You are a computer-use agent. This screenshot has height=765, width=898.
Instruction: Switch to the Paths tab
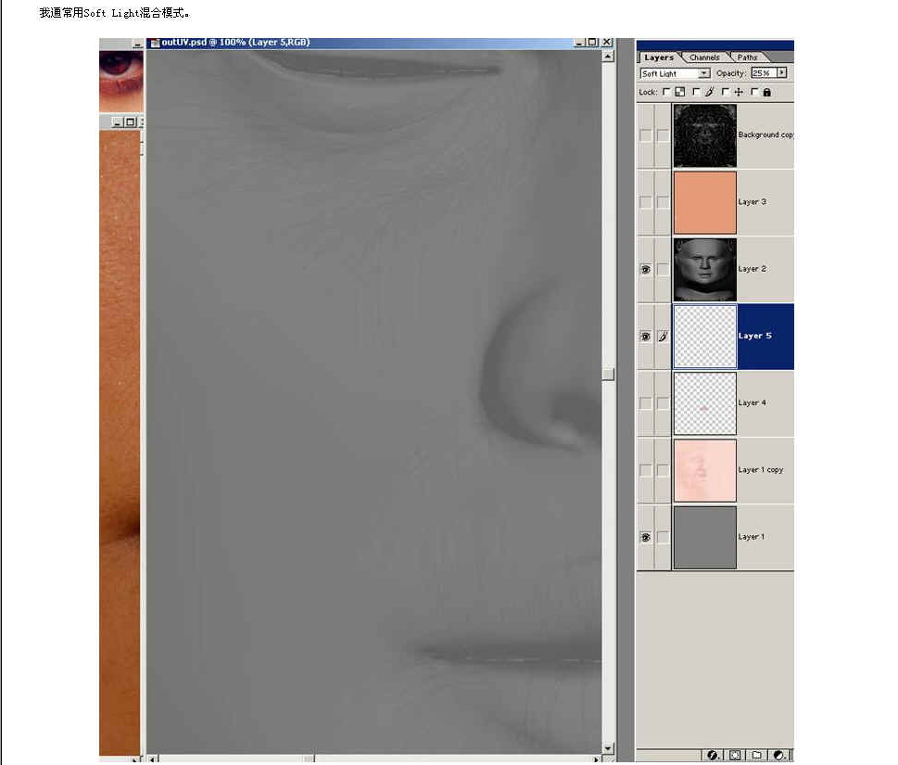[747, 57]
